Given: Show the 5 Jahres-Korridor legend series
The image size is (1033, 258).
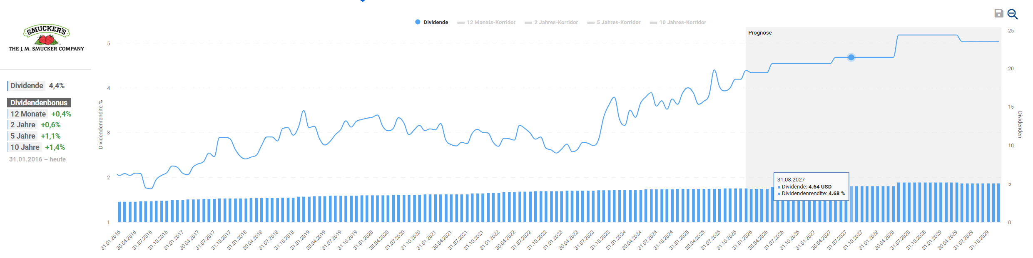Looking at the screenshot, I should point(614,22).
